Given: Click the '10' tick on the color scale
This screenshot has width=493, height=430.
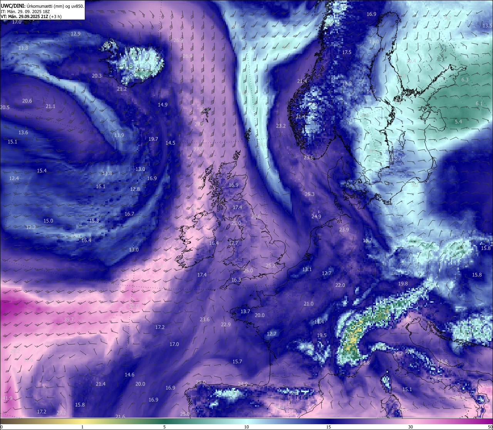Looking at the screenshot, I should pos(246,427).
